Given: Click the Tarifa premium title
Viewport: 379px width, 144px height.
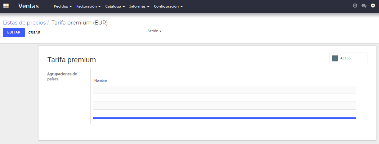Looking at the screenshot, I should tap(72, 60).
